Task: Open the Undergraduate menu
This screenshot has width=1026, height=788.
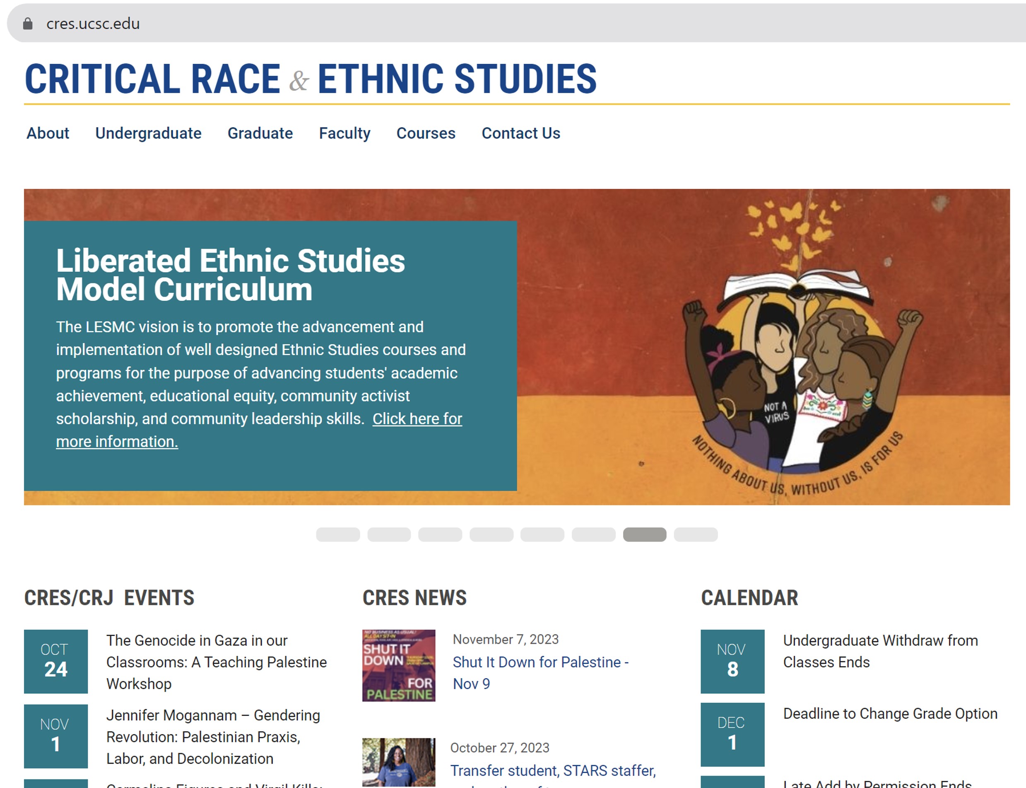Action: pos(148,133)
